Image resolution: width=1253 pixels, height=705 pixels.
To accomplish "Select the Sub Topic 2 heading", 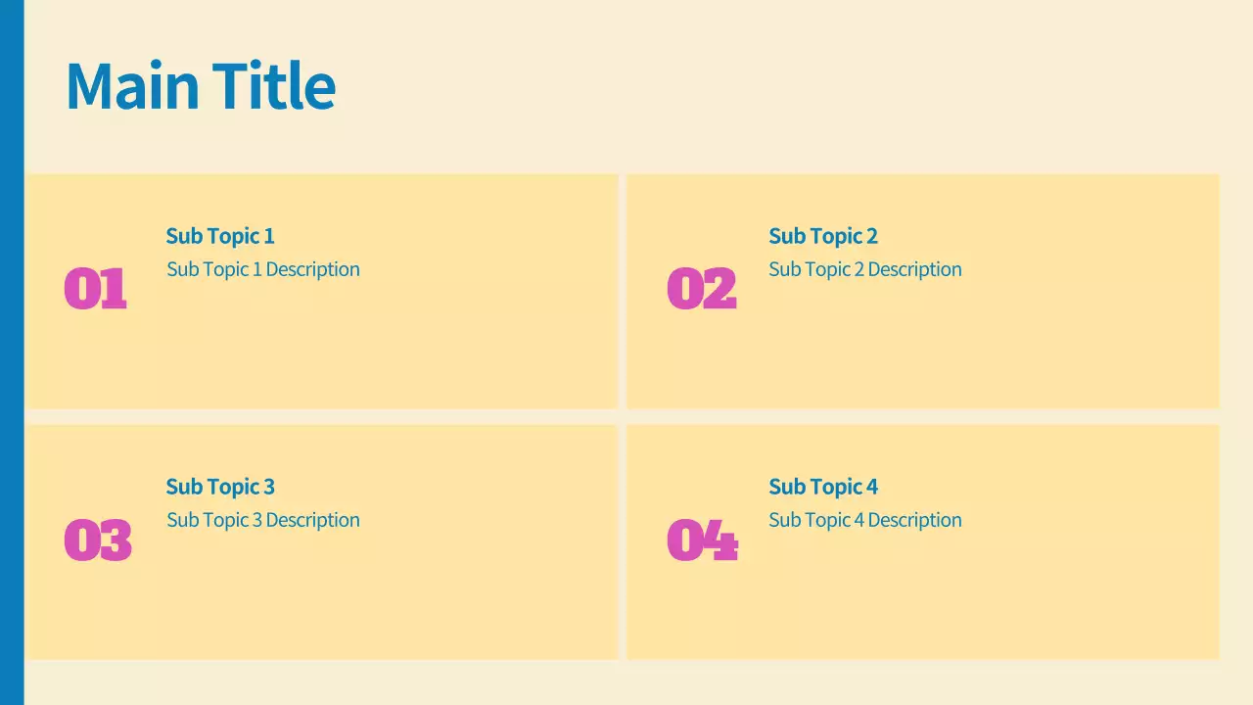I will 823,236.
